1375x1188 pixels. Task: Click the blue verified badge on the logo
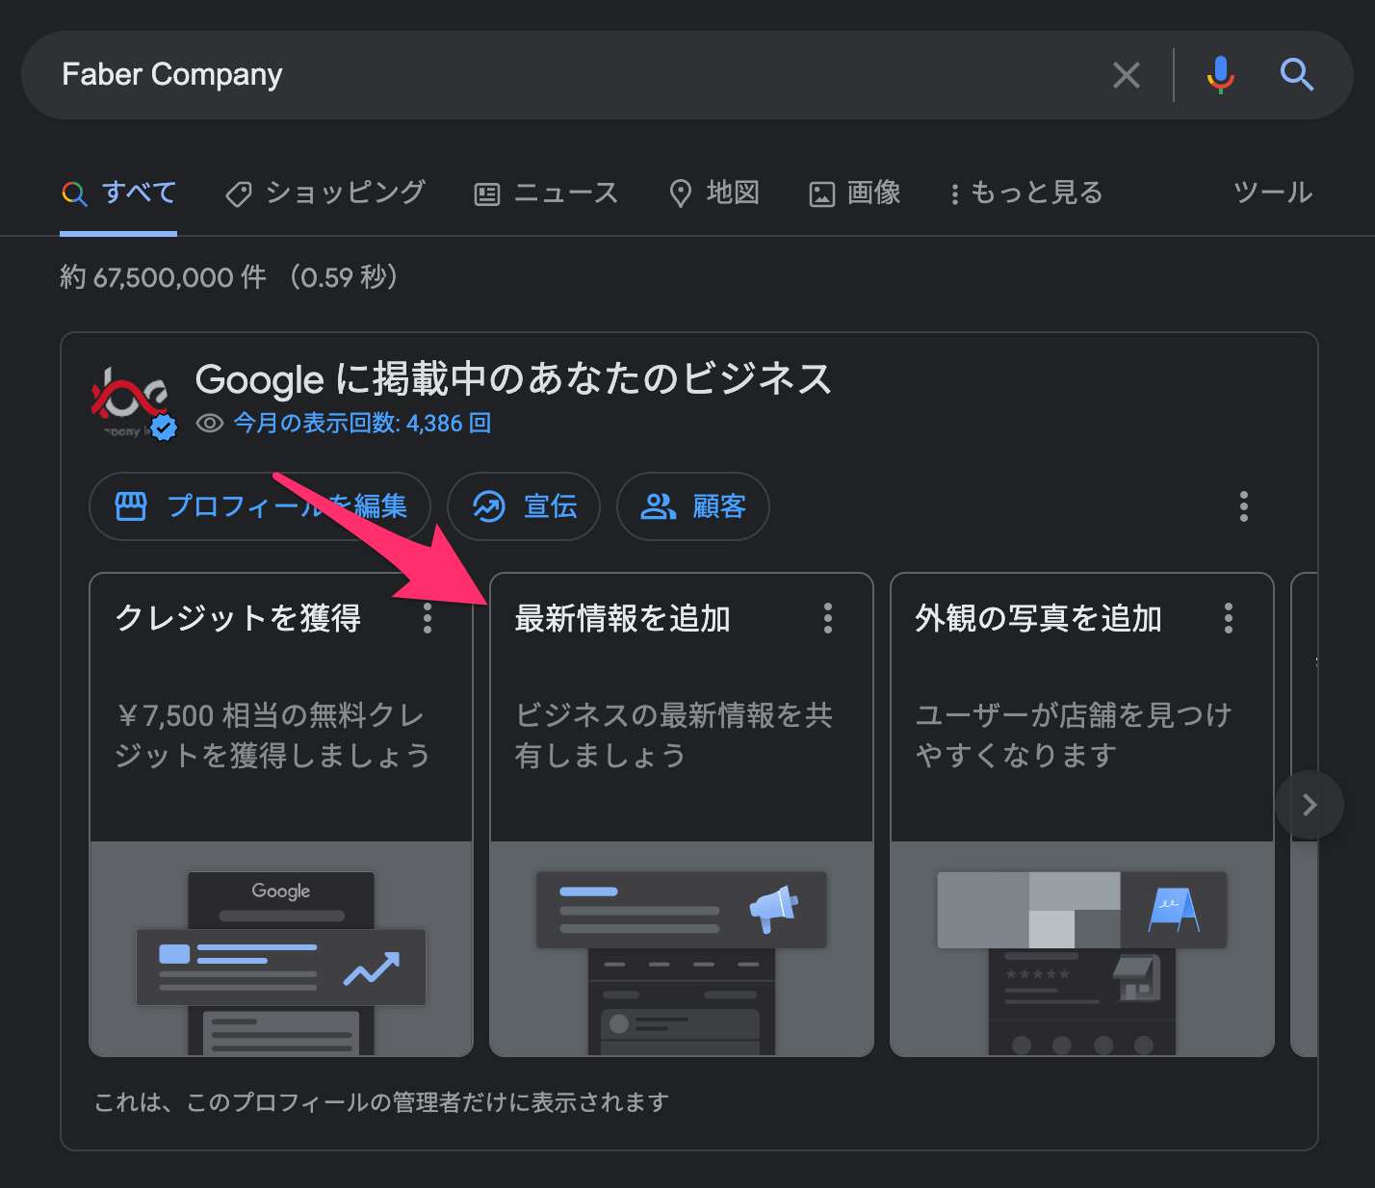point(165,427)
